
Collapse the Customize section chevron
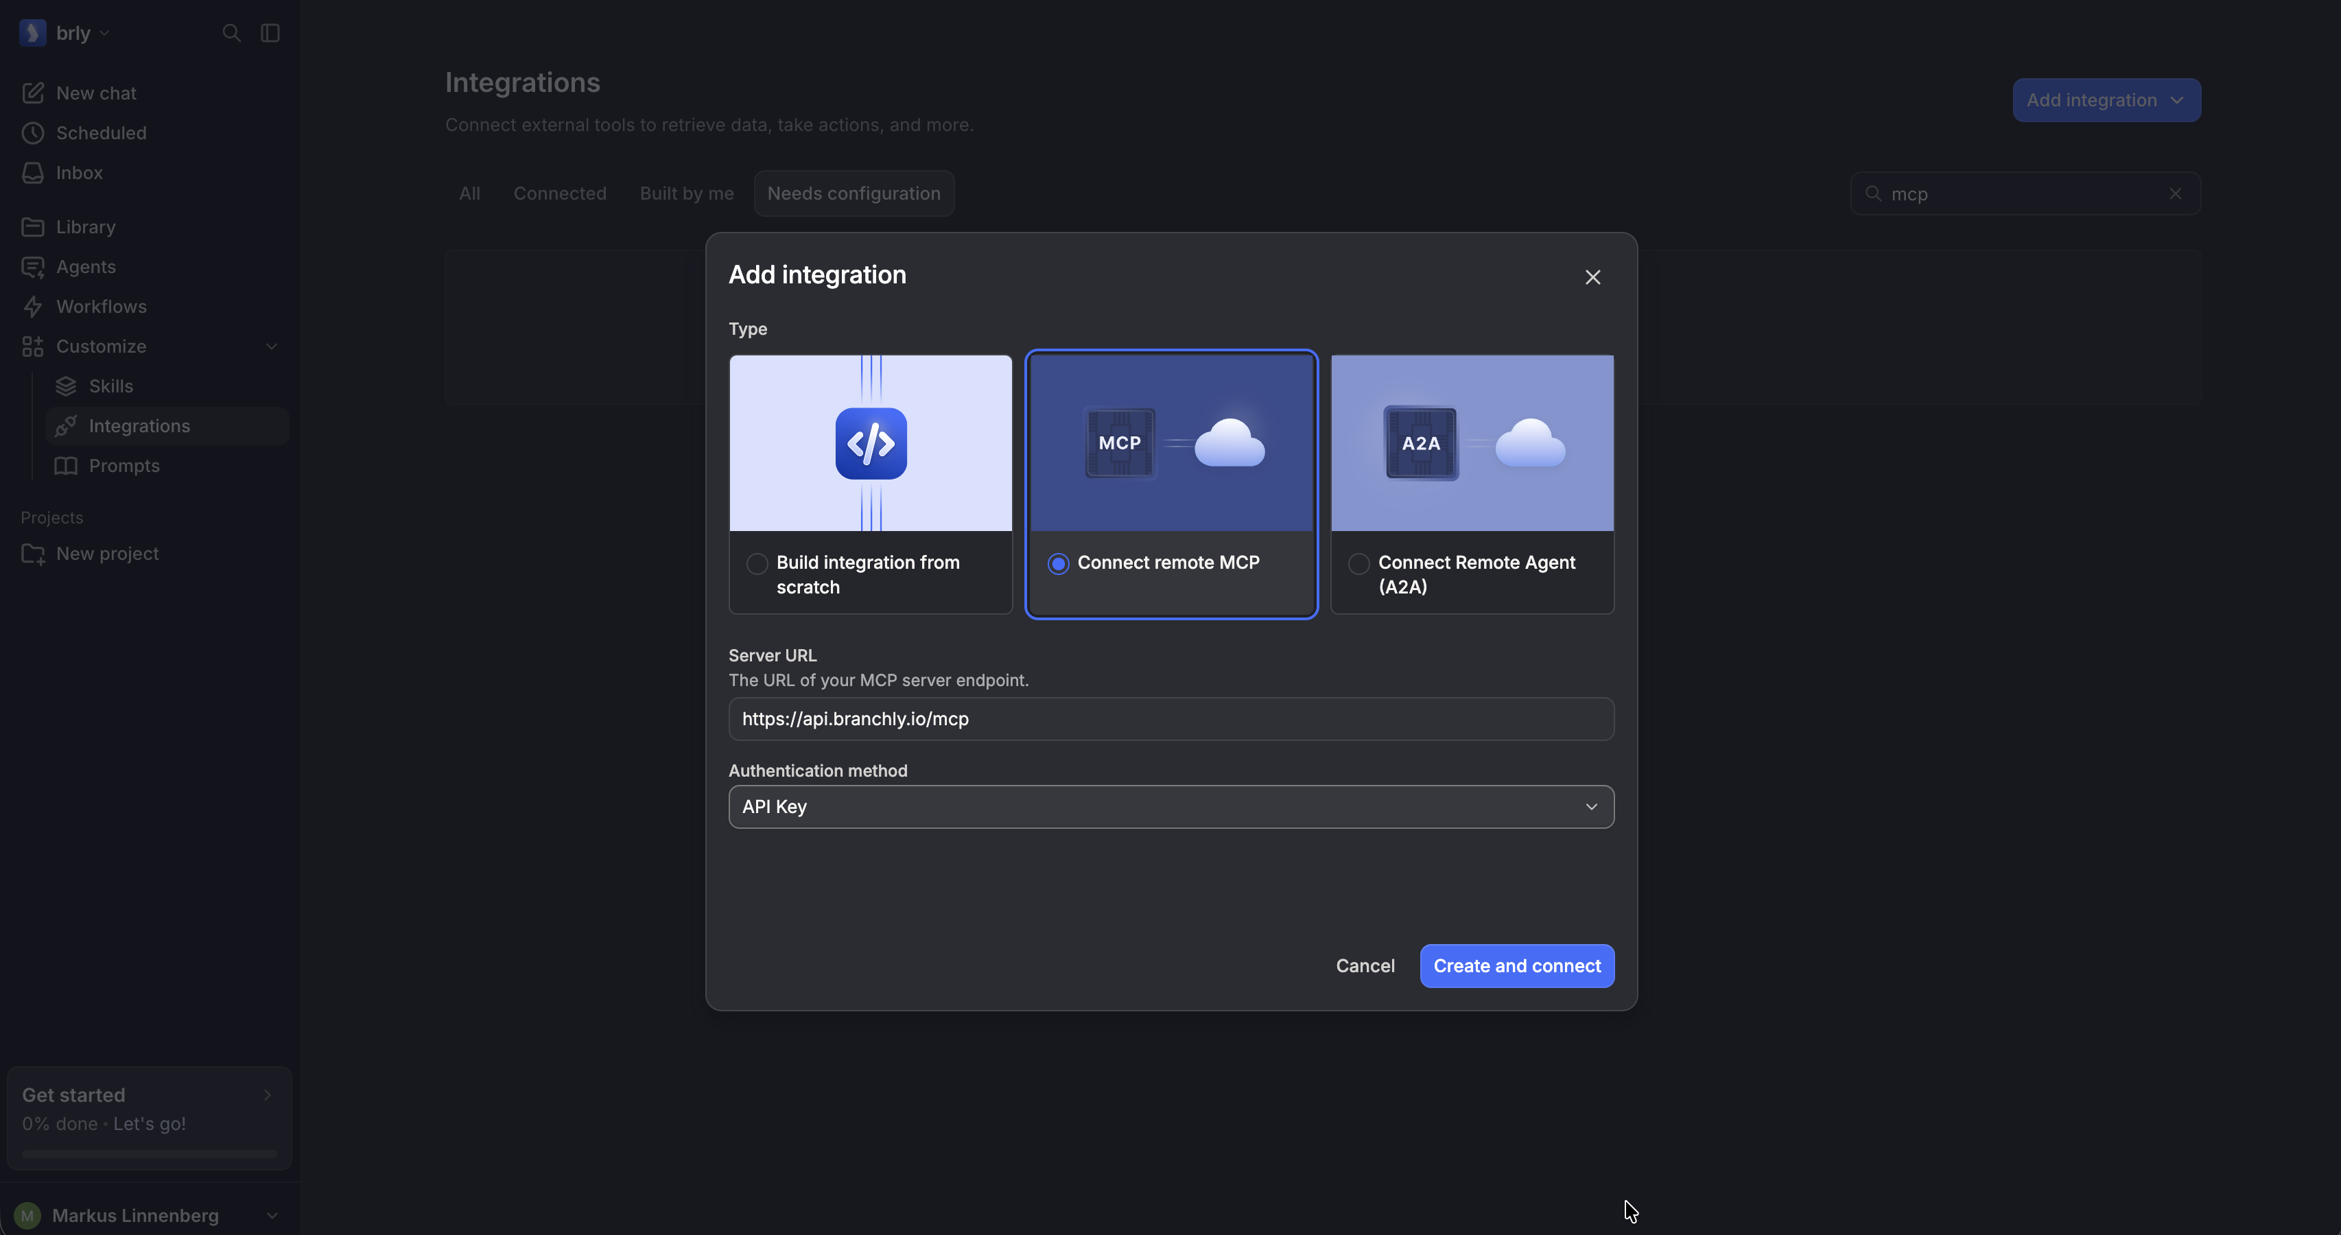click(272, 346)
